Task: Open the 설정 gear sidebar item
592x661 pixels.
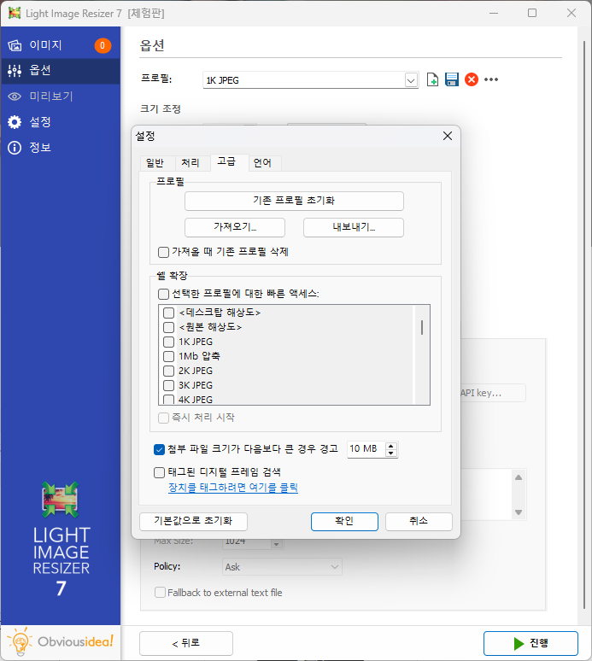Action: (61, 122)
